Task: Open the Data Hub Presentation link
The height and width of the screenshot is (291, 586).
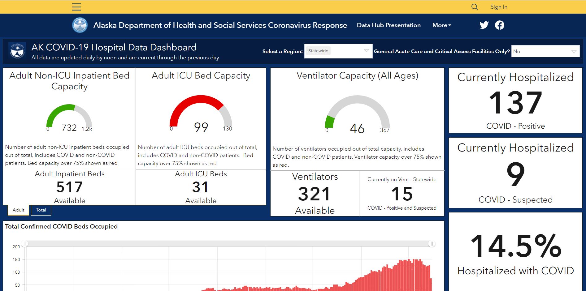Action: [388, 25]
